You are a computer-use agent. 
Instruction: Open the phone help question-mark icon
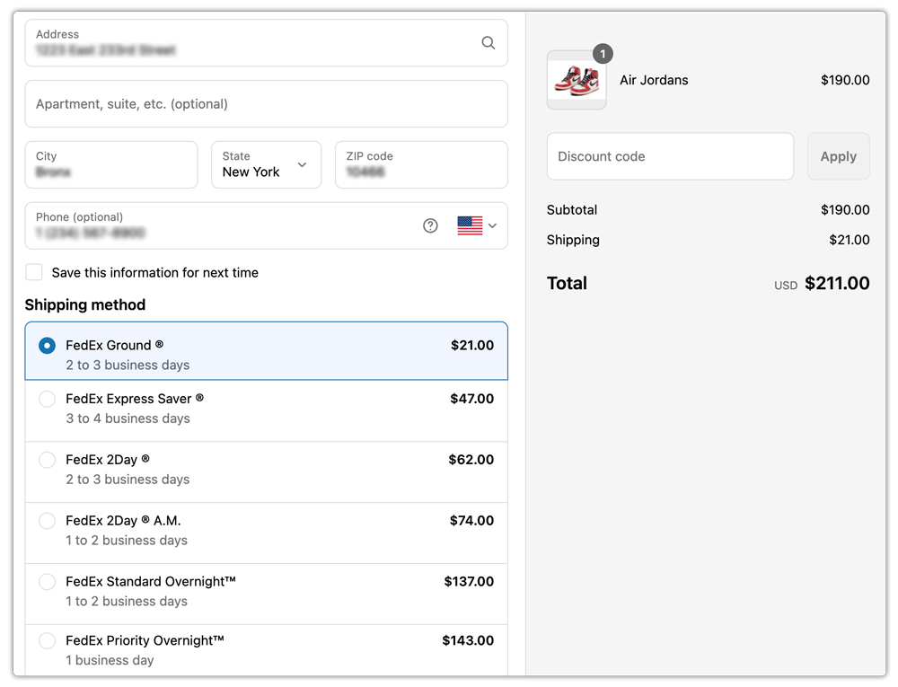[430, 225]
